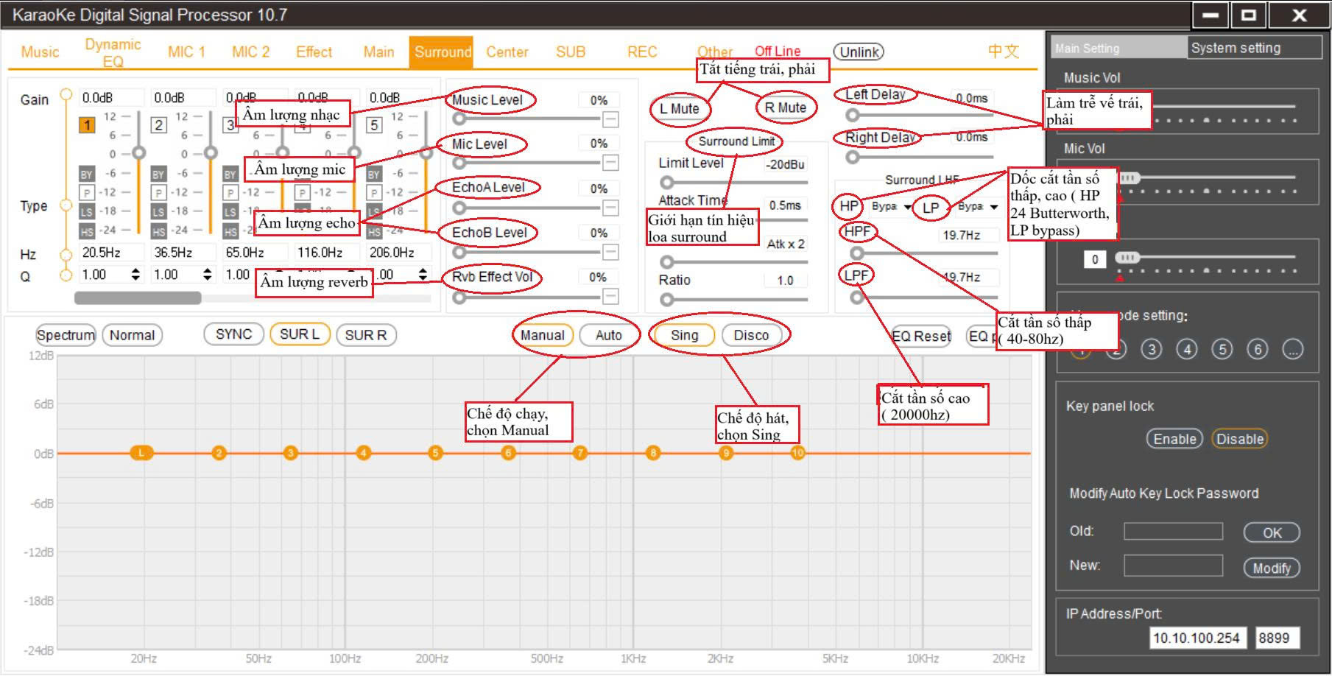Select Sing mode
Viewport: 1332px width, 676px height.
click(x=684, y=335)
